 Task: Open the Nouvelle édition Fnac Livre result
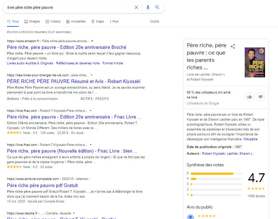72,151
